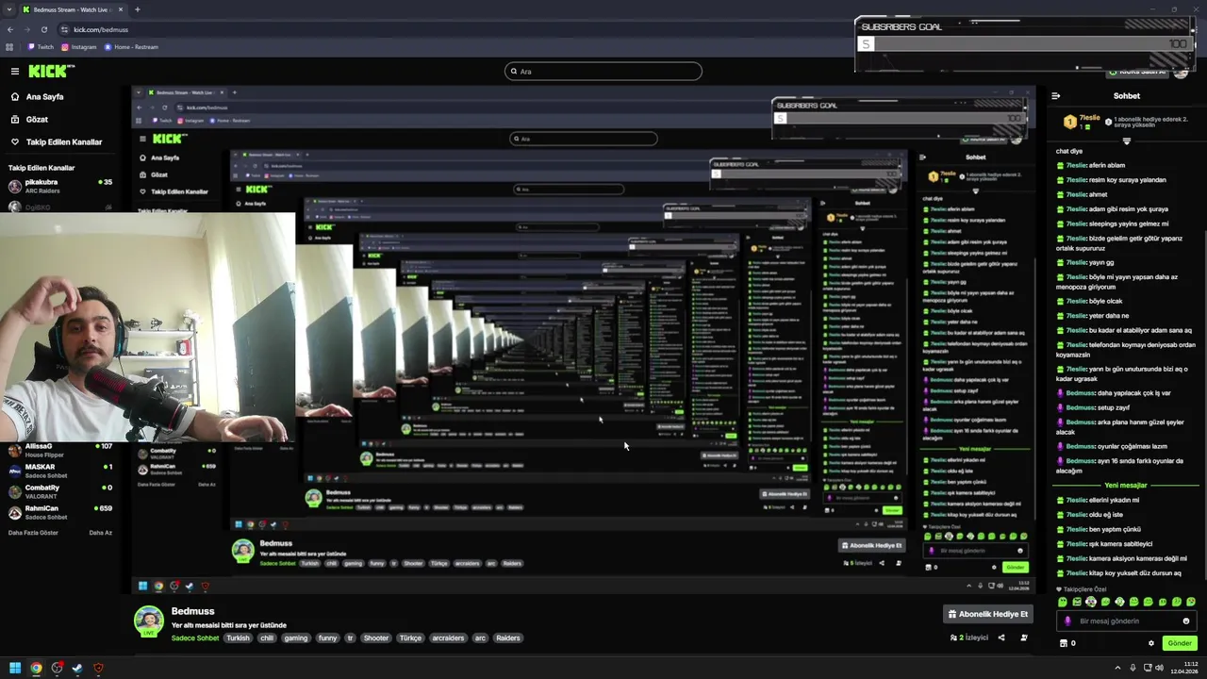Open the Instagram bookmark
Screen dimensions: 1207x679
coord(79,46)
